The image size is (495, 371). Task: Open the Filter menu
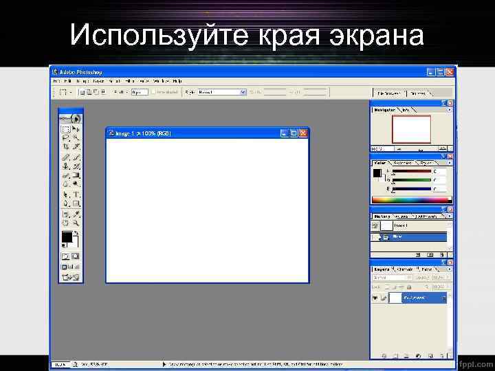[x=129, y=81]
